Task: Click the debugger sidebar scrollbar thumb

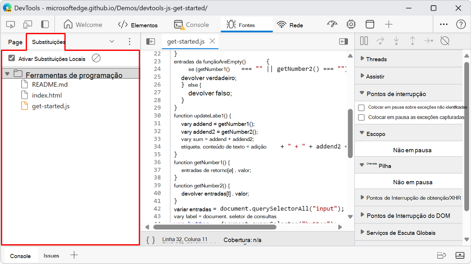Action: point(467,137)
